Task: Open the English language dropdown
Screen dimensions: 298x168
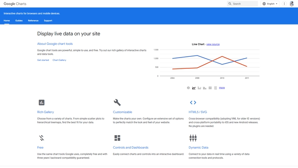Action: 270,4
